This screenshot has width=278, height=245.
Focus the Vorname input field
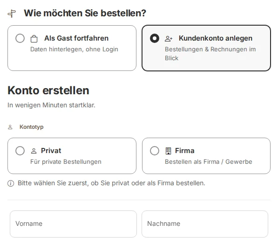click(73, 224)
